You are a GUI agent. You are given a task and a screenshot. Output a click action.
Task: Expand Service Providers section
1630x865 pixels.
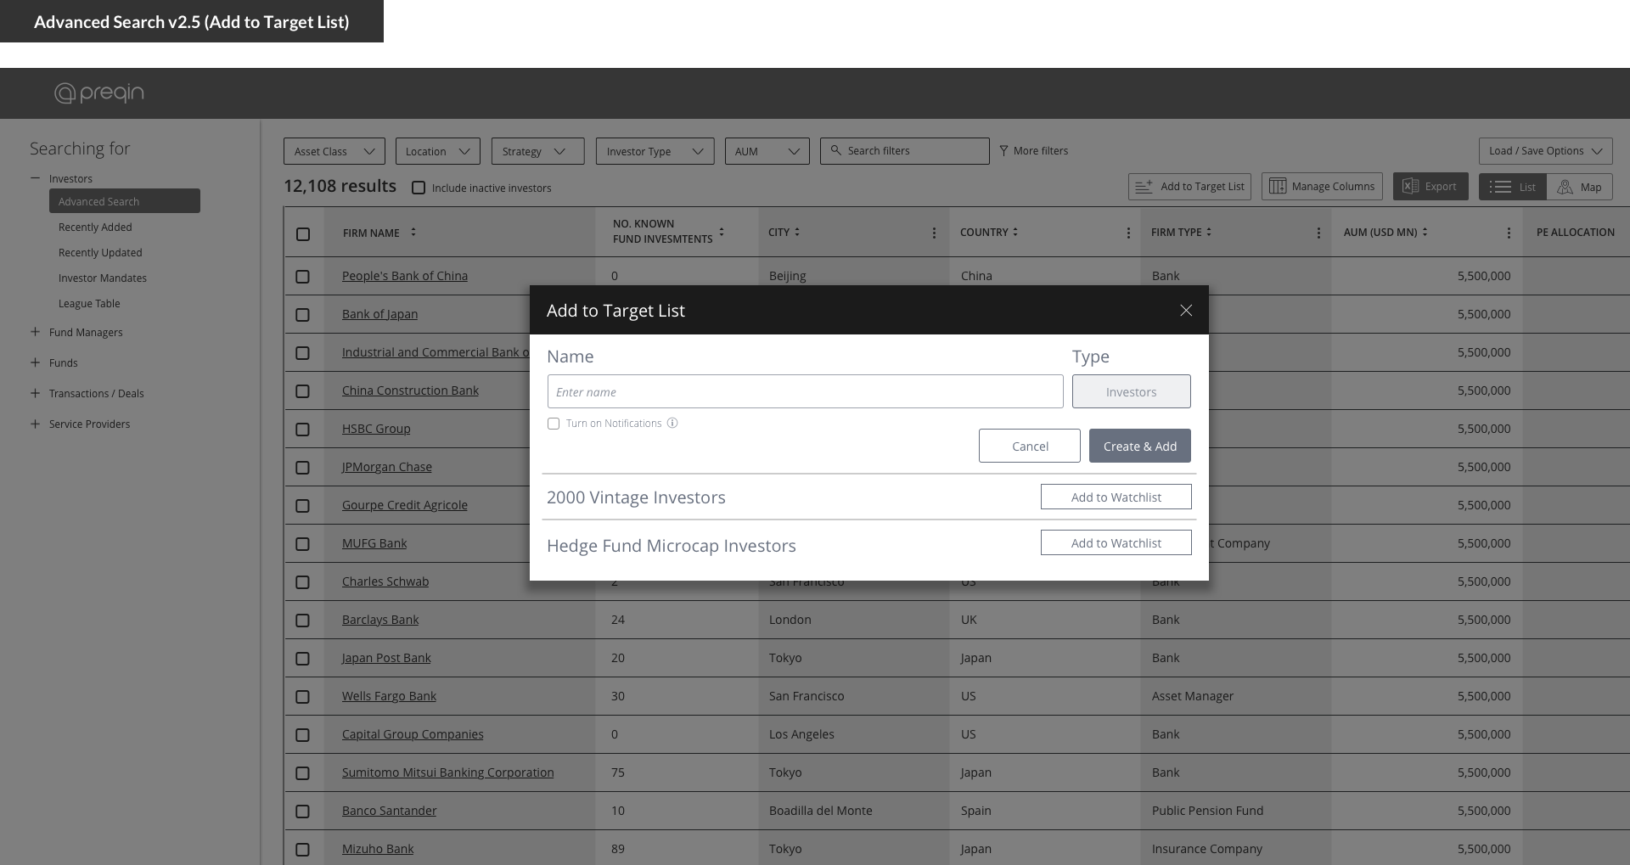point(35,424)
